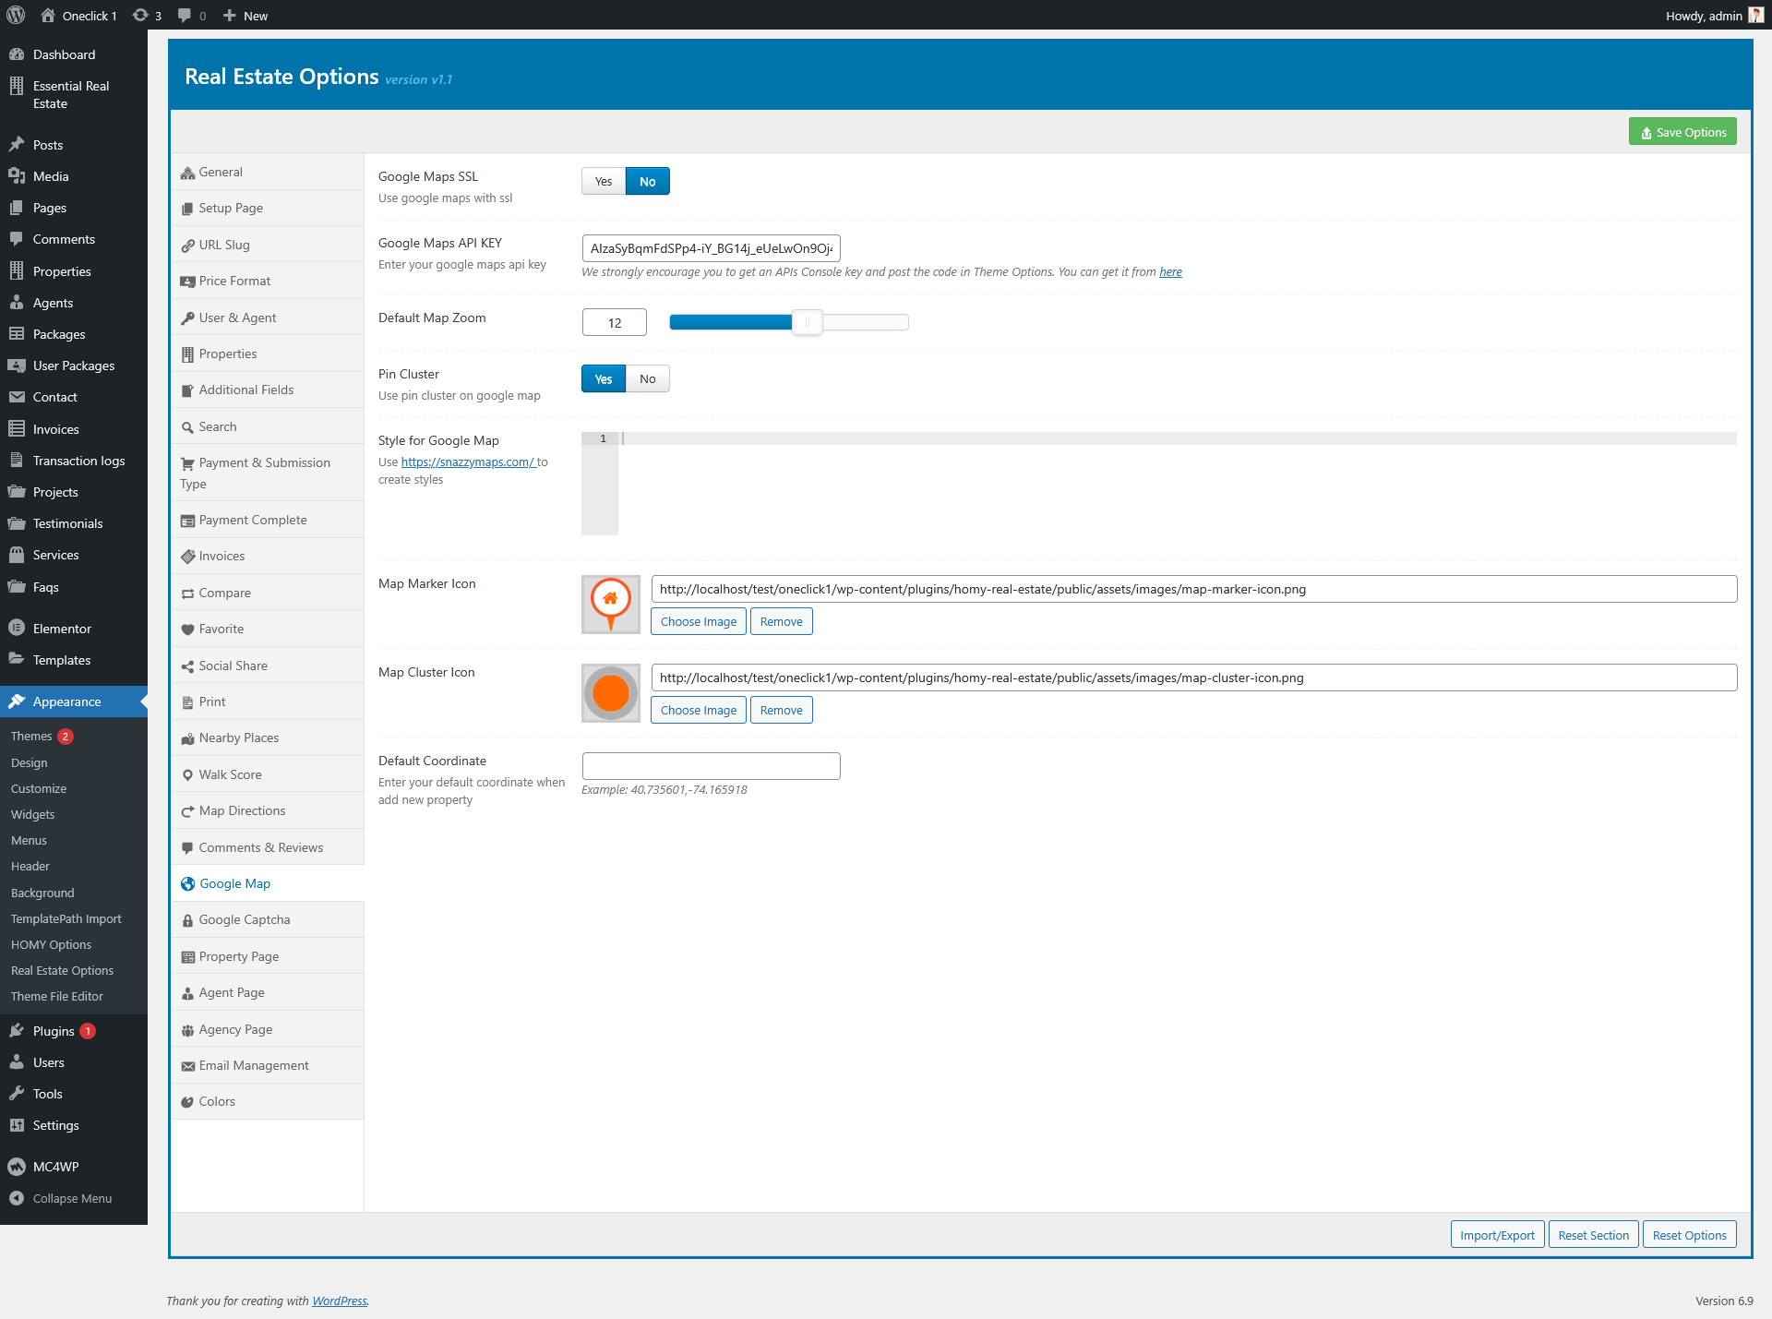The height and width of the screenshot is (1319, 1772).
Task: Click the New plus icon in admin bar
Action: [x=230, y=16]
